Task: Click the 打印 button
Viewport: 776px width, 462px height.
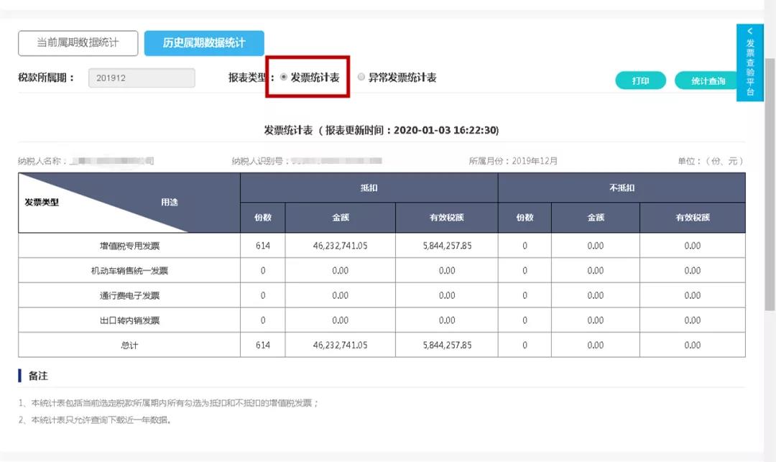Action: click(x=639, y=80)
